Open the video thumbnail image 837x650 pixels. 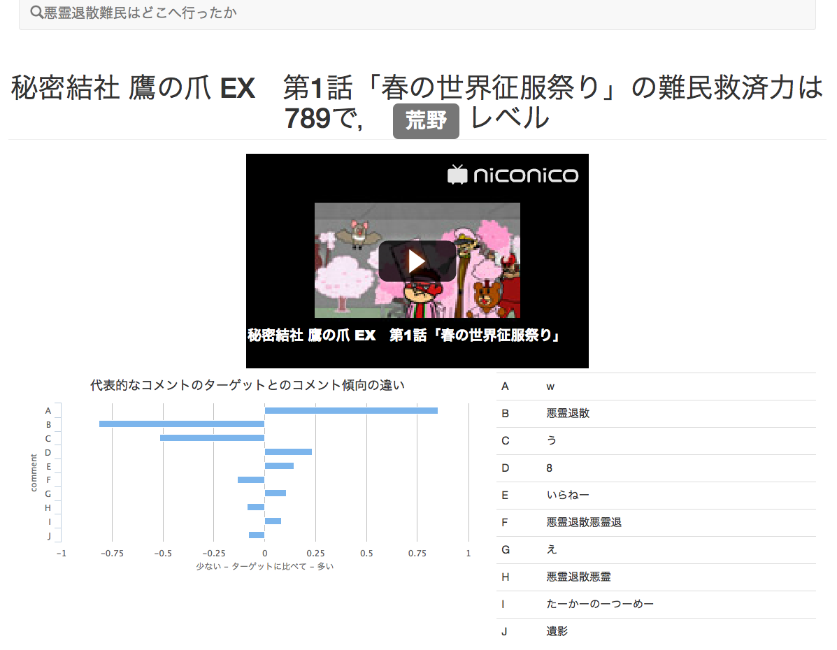click(417, 260)
